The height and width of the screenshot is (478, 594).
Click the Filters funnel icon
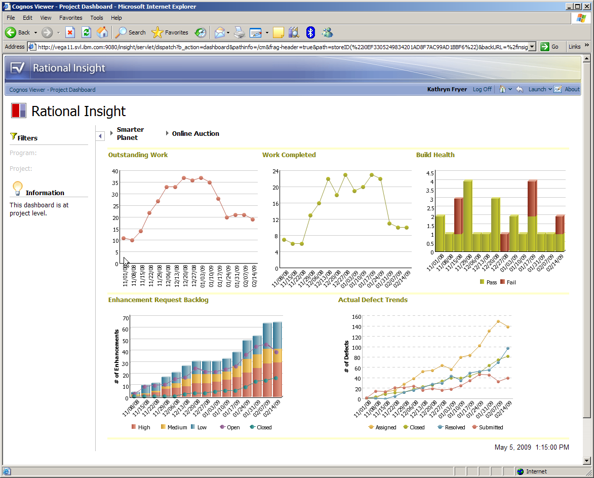coord(13,136)
